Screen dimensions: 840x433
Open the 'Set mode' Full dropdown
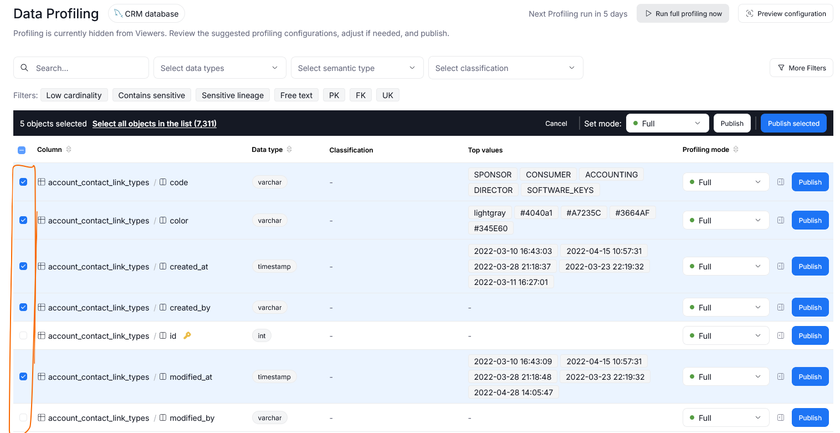tap(668, 123)
